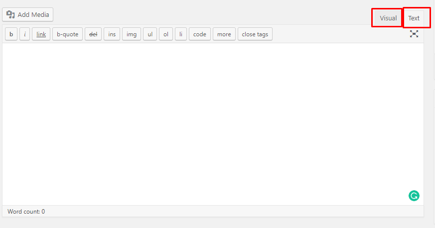The image size is (435, 228).
Task: Insert code tag with code button
Action: [200, 34]
